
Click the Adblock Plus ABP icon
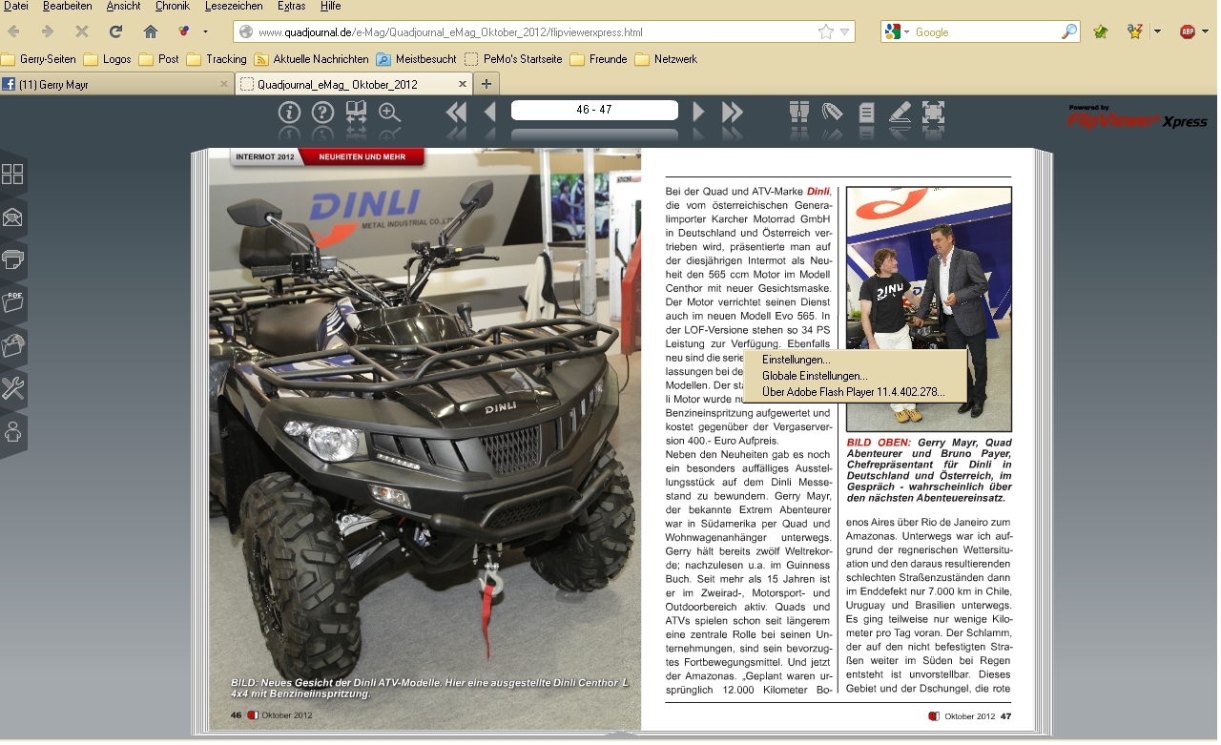coord(1188,31)
